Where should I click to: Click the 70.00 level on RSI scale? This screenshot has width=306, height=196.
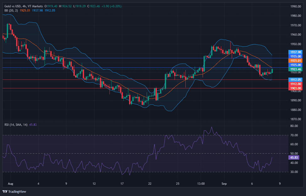point(294,135)
